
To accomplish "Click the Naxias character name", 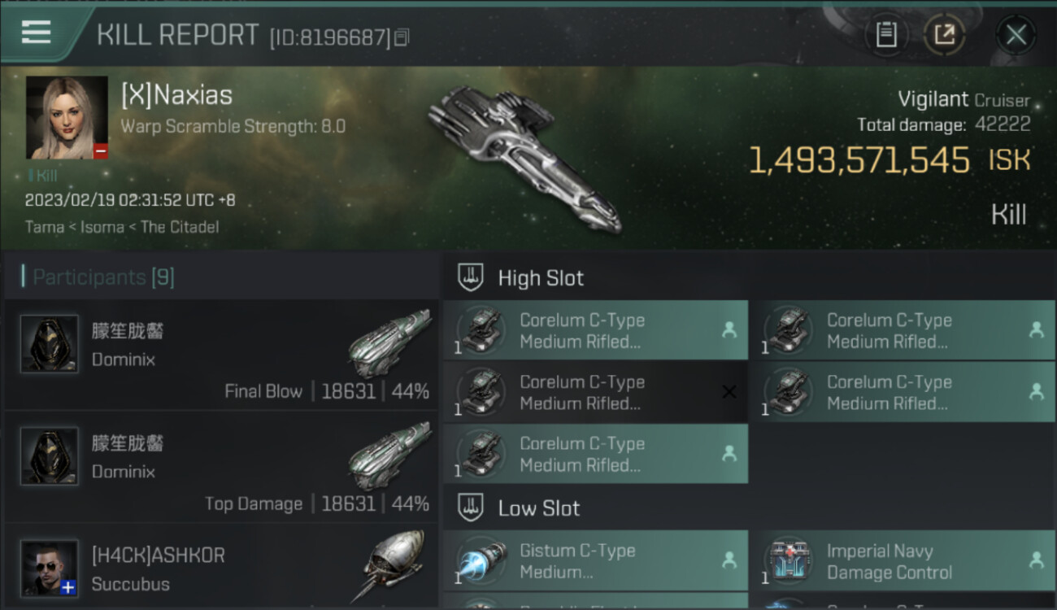I will pyautogui.click(x=176, y=95).
